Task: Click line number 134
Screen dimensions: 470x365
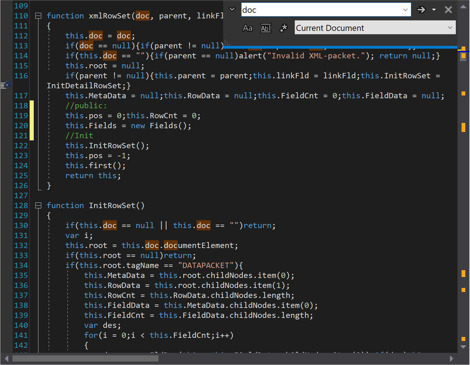Action: click(x=21, y=265)
